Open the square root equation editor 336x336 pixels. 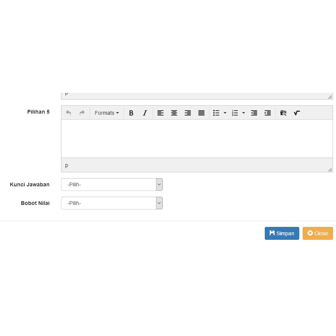tap(297, 113)
